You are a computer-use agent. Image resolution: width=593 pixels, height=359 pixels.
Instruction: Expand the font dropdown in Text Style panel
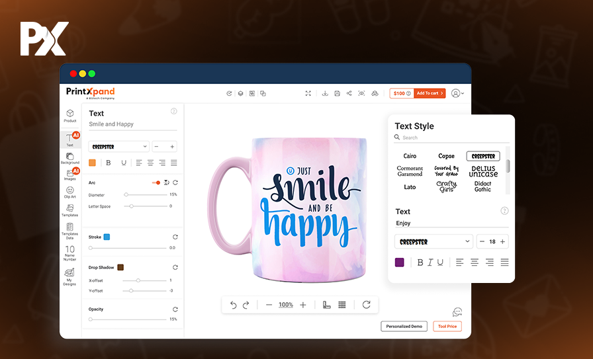434,242
